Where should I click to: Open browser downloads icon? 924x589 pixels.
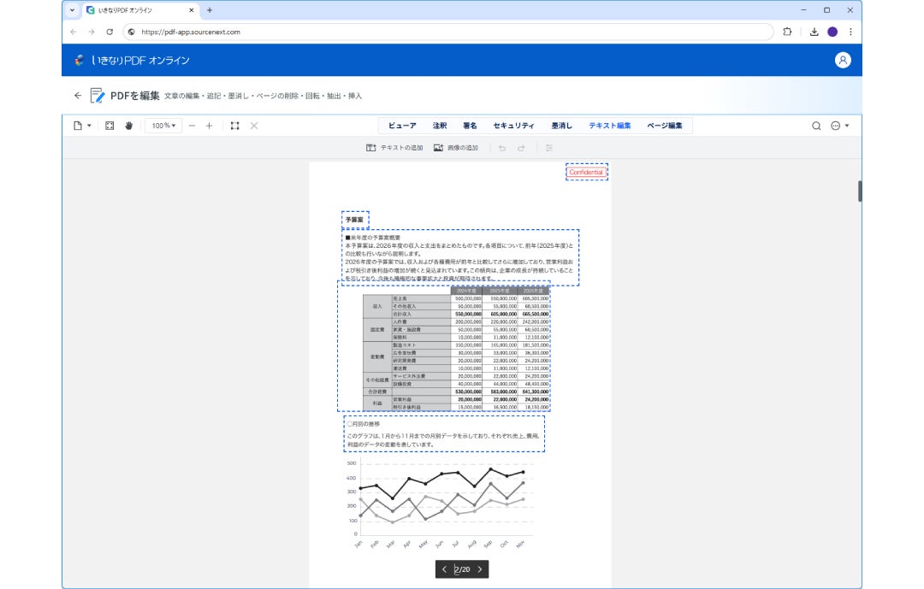click(x=814, y=32)
